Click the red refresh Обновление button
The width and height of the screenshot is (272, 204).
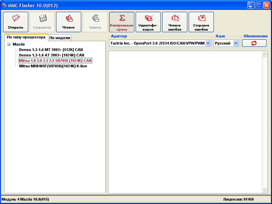(x=254, y=43)
